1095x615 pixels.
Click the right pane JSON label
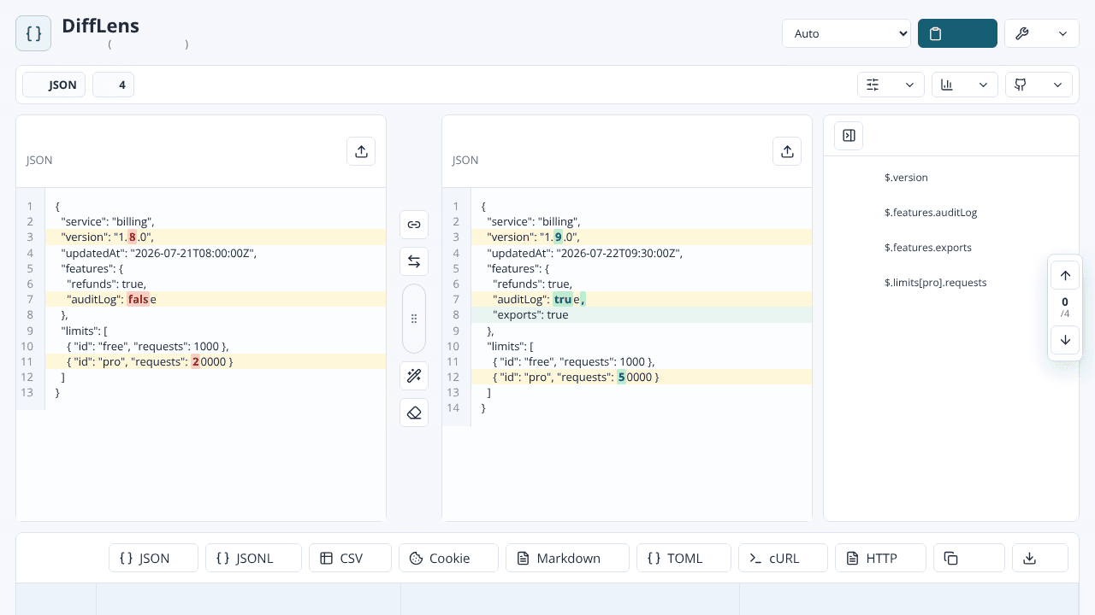tap(465, 160)
